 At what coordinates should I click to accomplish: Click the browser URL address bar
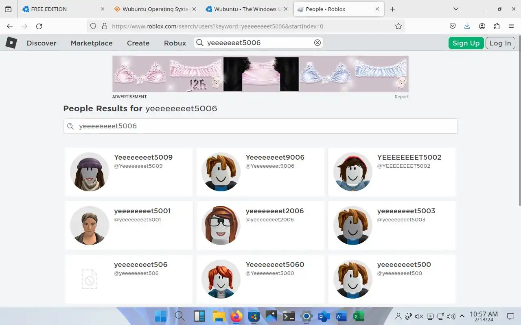point(246,26)
